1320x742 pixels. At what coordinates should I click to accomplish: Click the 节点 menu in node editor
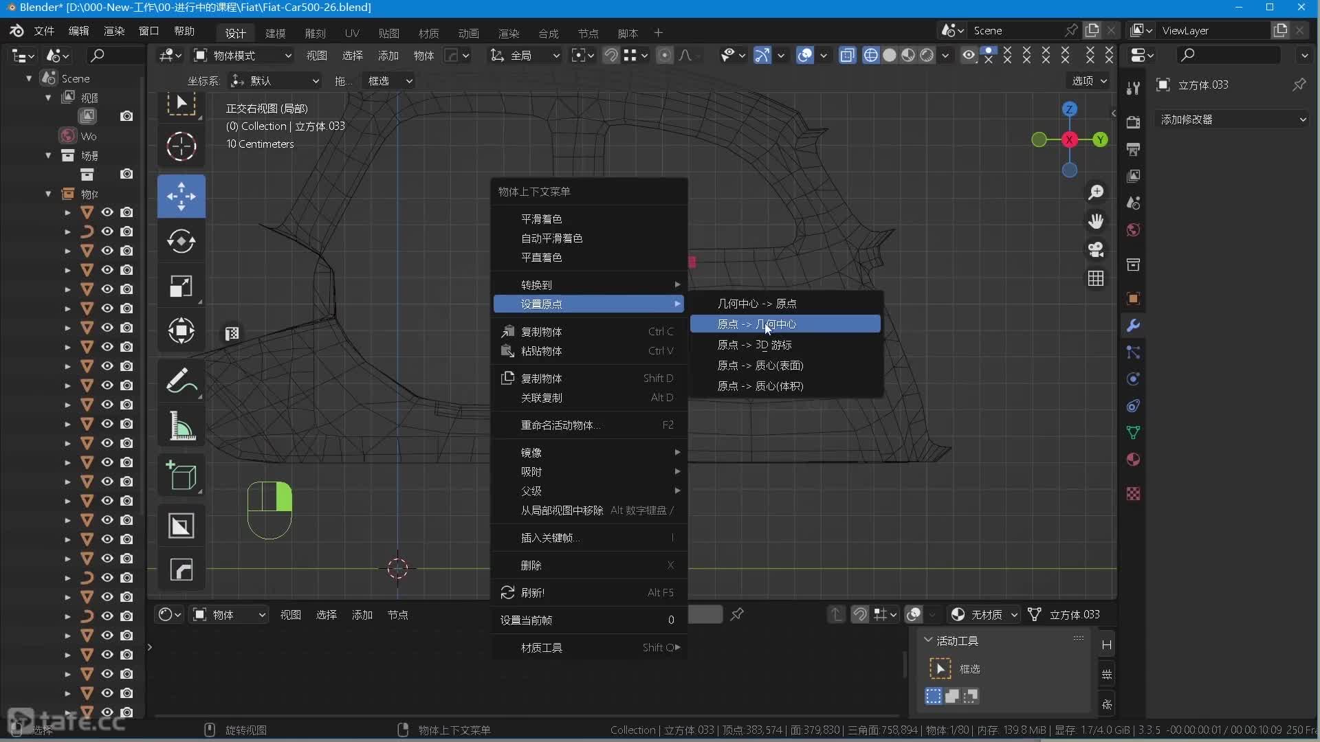397,614
